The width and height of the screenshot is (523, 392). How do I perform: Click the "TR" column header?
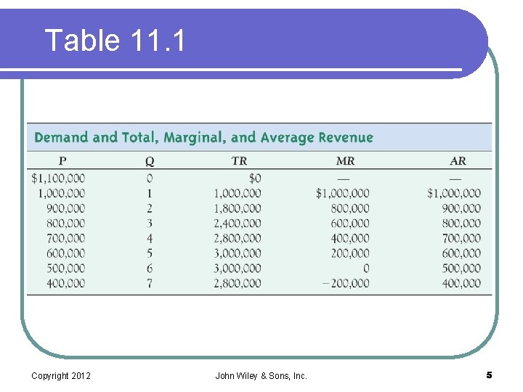[239, 161]
